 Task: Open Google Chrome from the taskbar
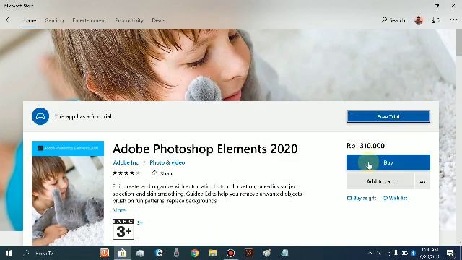point(194,253)
